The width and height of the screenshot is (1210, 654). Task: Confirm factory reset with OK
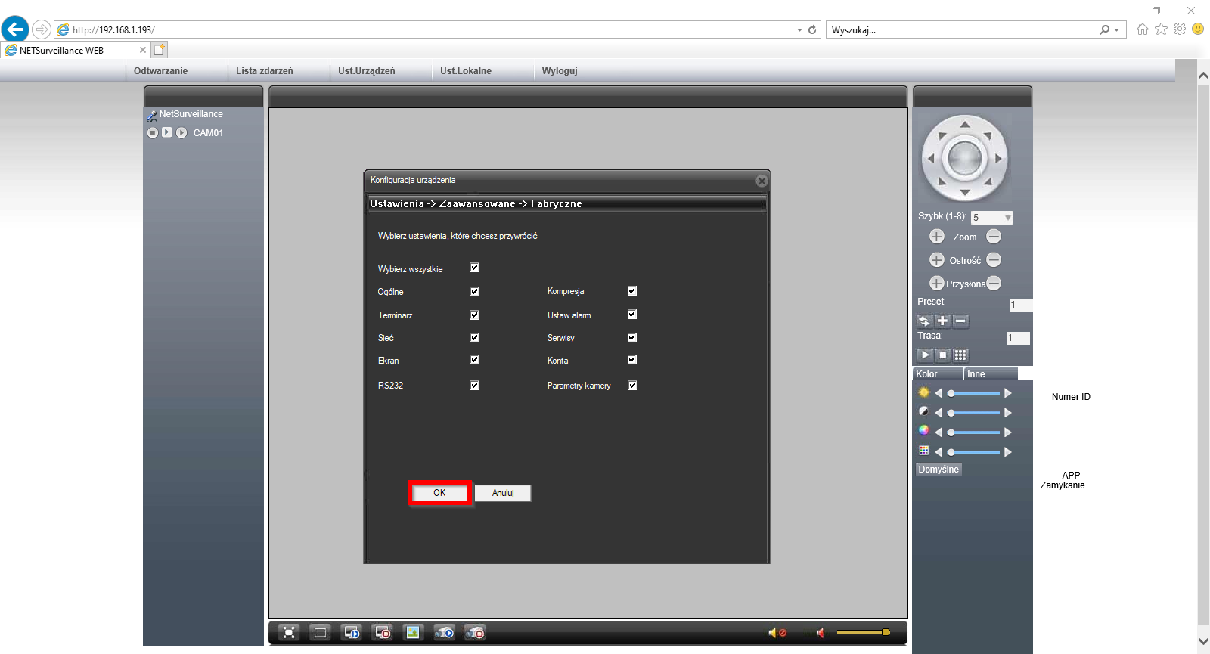pyautogui.click(x=439, y=493)
